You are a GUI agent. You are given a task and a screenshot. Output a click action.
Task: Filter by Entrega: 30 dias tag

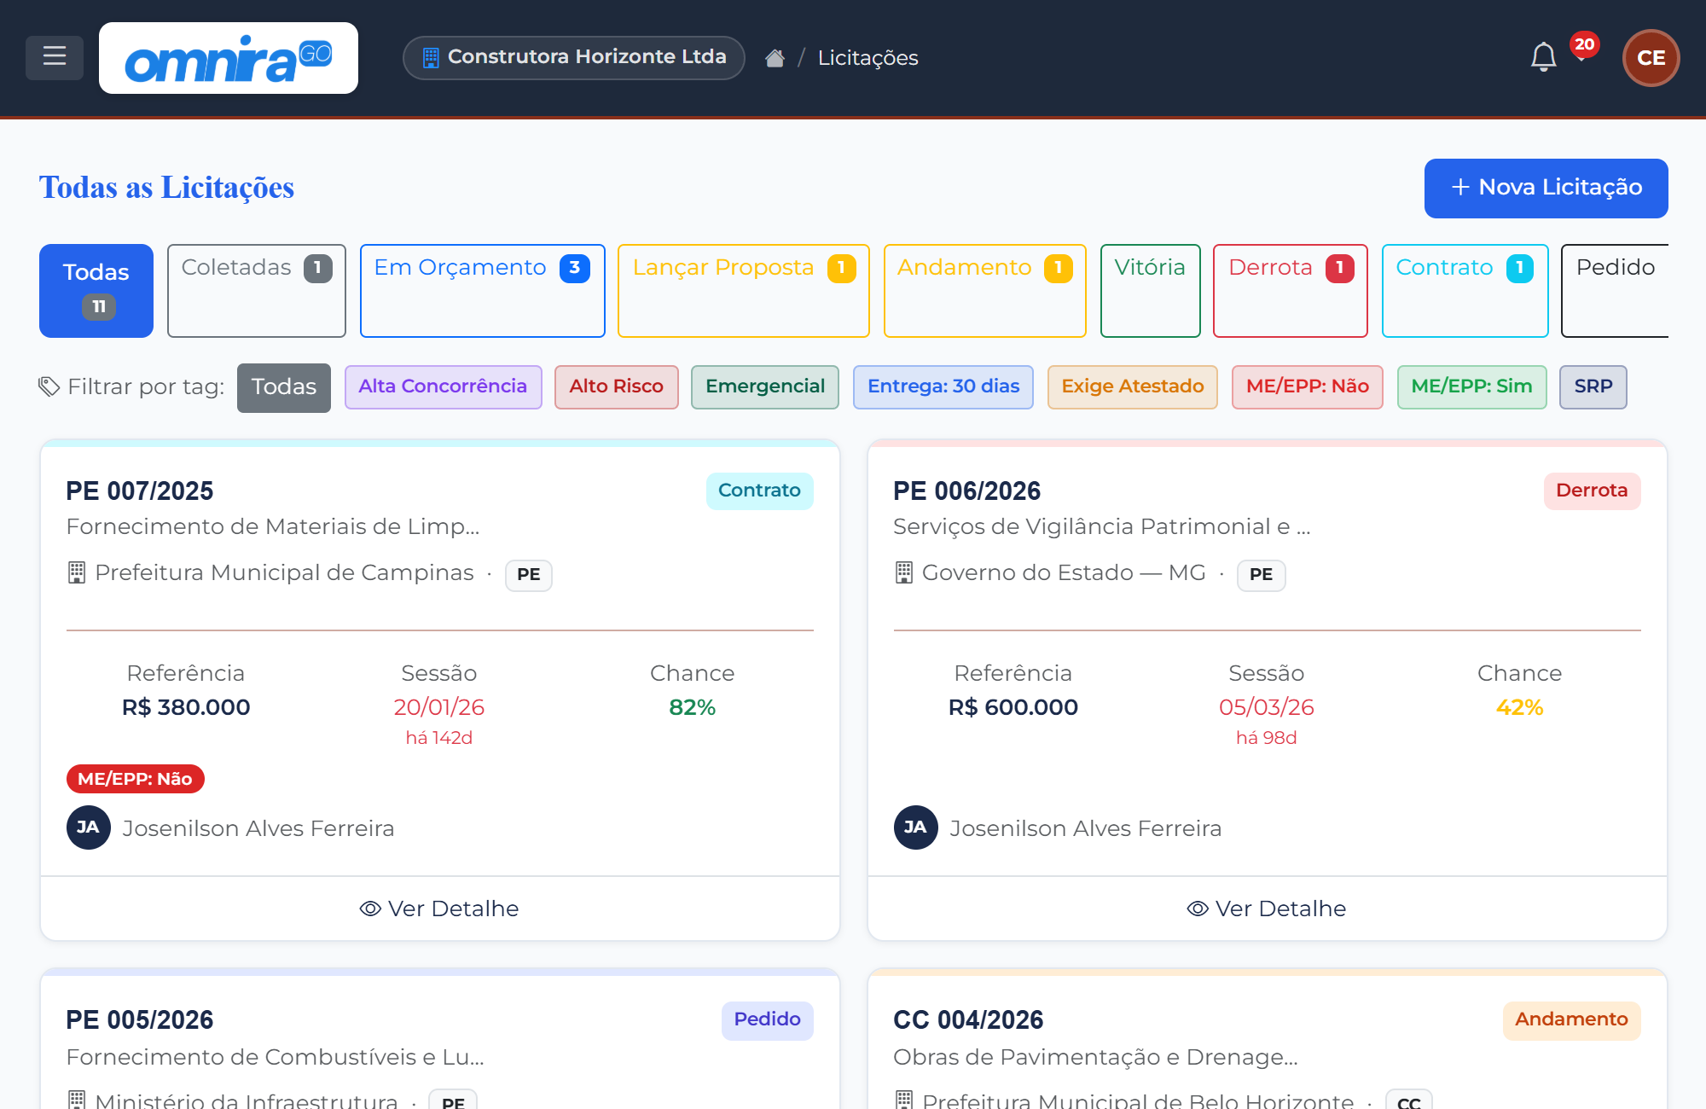[943, 386]
